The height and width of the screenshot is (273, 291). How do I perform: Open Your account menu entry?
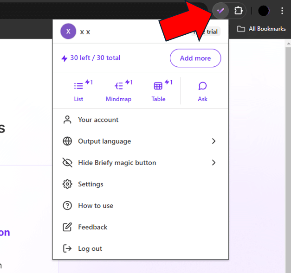[x=98, y=120]
